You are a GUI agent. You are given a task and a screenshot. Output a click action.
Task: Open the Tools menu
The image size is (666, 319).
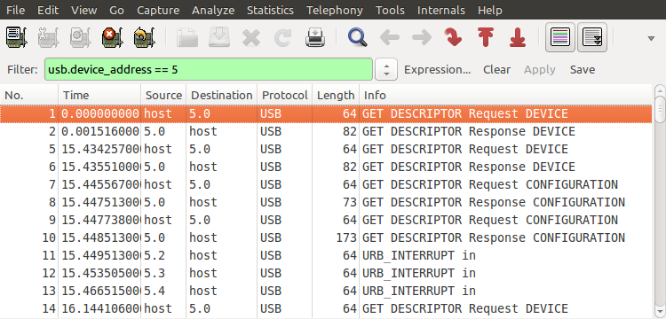pyautogui.click(x=390, y=10)
